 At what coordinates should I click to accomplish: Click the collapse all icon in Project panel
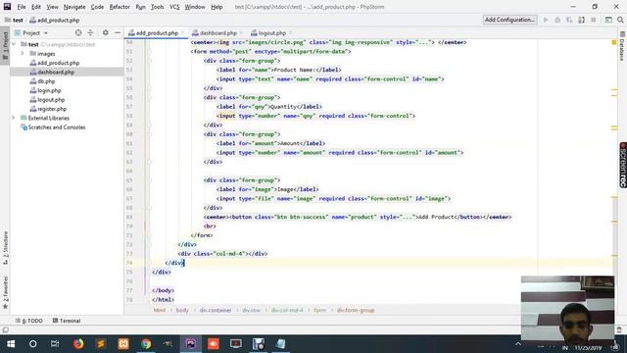click(x=90, y=32)
